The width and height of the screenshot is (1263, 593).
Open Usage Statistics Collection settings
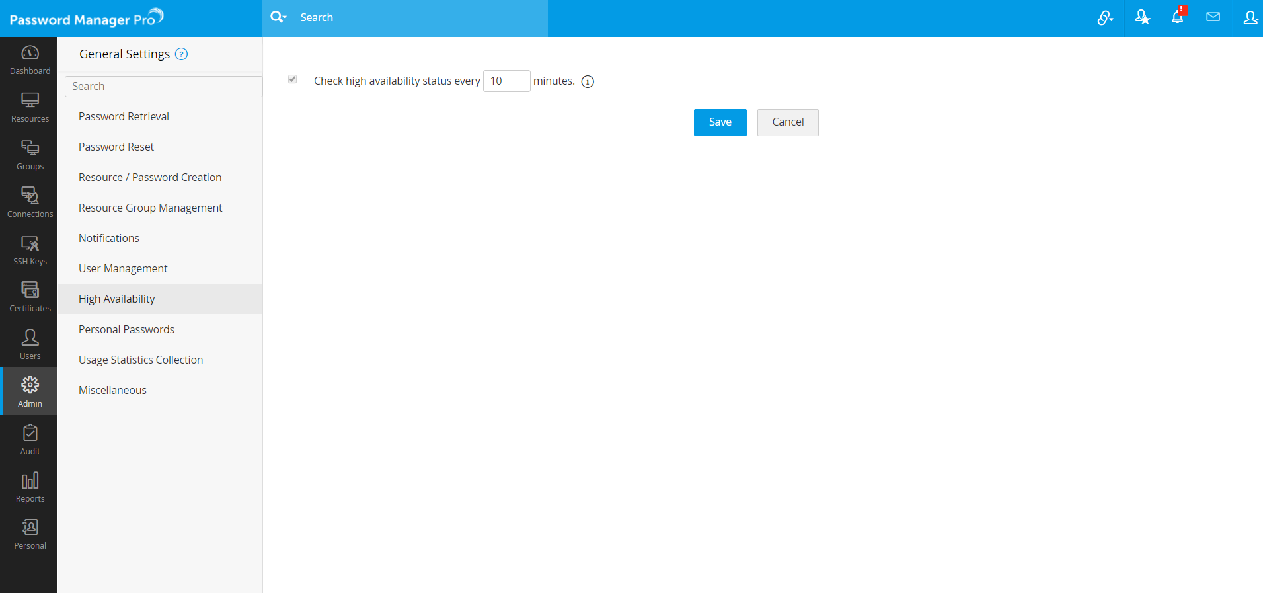tap(160, 360)
